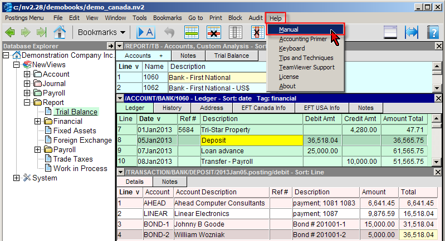This screenshot has height=241, width=445.
Task: Open the History tab in ledger
Action: [172, 108]
